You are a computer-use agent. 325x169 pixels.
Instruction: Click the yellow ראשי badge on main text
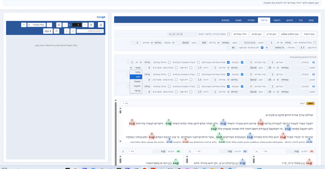(x=310, y=104)
